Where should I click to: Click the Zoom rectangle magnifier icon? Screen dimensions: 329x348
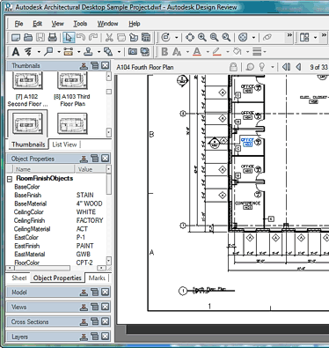215,37
